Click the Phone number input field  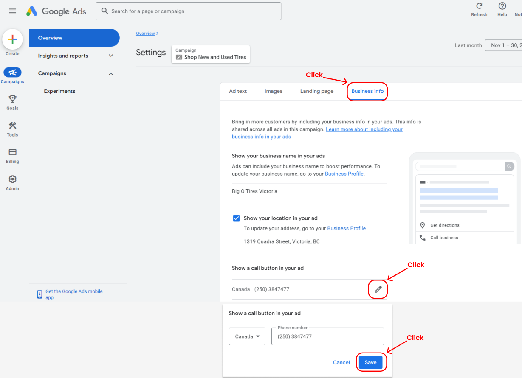[328, 336]
